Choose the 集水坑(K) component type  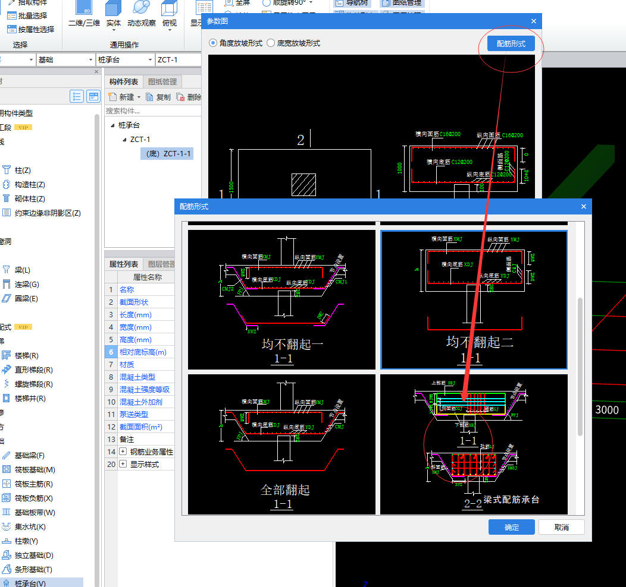tap(30, 526)
